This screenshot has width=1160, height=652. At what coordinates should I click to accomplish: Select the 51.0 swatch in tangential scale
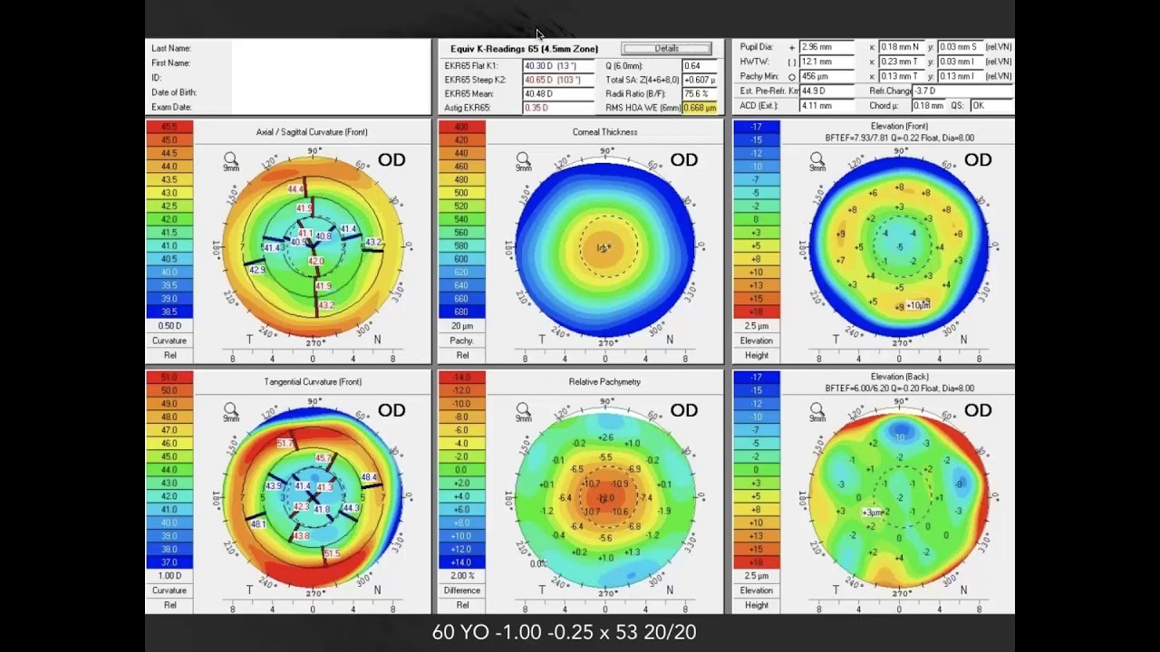coord(169,378)
